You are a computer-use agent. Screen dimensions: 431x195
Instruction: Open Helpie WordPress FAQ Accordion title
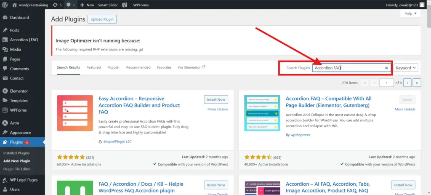click(141, 187)
